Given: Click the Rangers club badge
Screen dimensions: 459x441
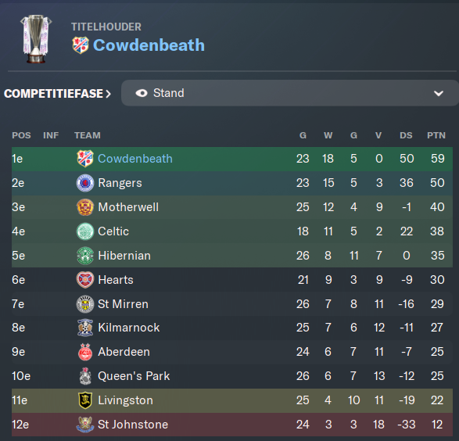Looking at the screenshot, I should pos(85,183).
